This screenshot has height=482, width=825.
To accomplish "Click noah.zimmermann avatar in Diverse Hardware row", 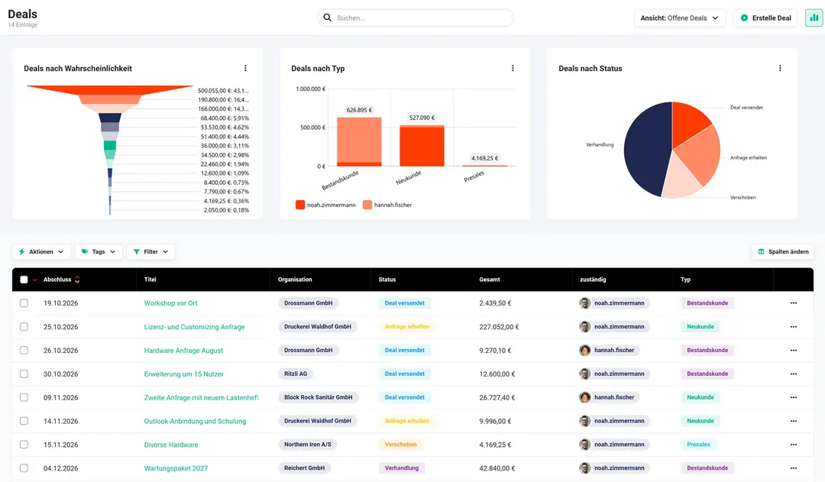I will coord(584,445).
